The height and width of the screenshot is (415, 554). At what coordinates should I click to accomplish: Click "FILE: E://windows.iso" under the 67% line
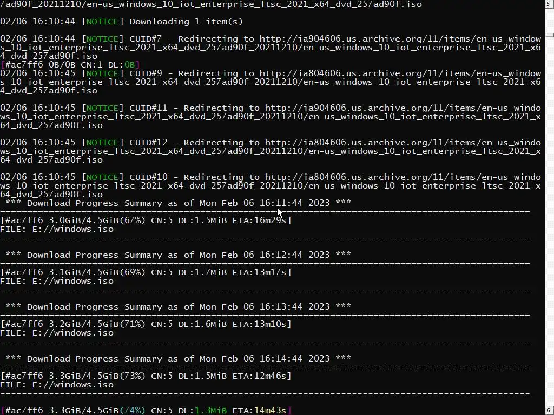57,229
